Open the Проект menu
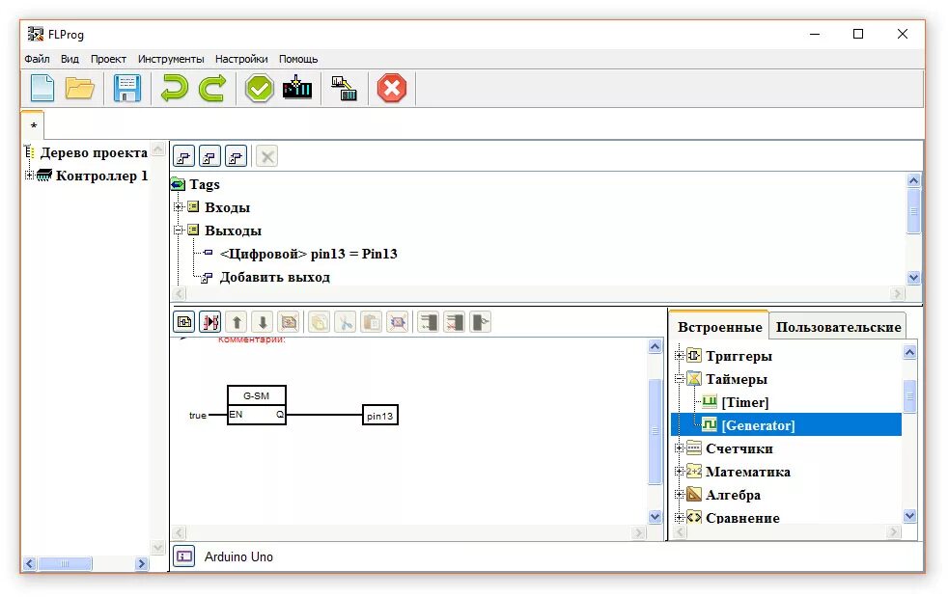 [x=108, y=59]
